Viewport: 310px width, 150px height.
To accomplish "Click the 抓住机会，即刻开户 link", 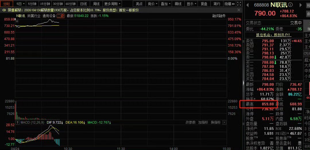I will pyautogui.click(x=274, y=35).
